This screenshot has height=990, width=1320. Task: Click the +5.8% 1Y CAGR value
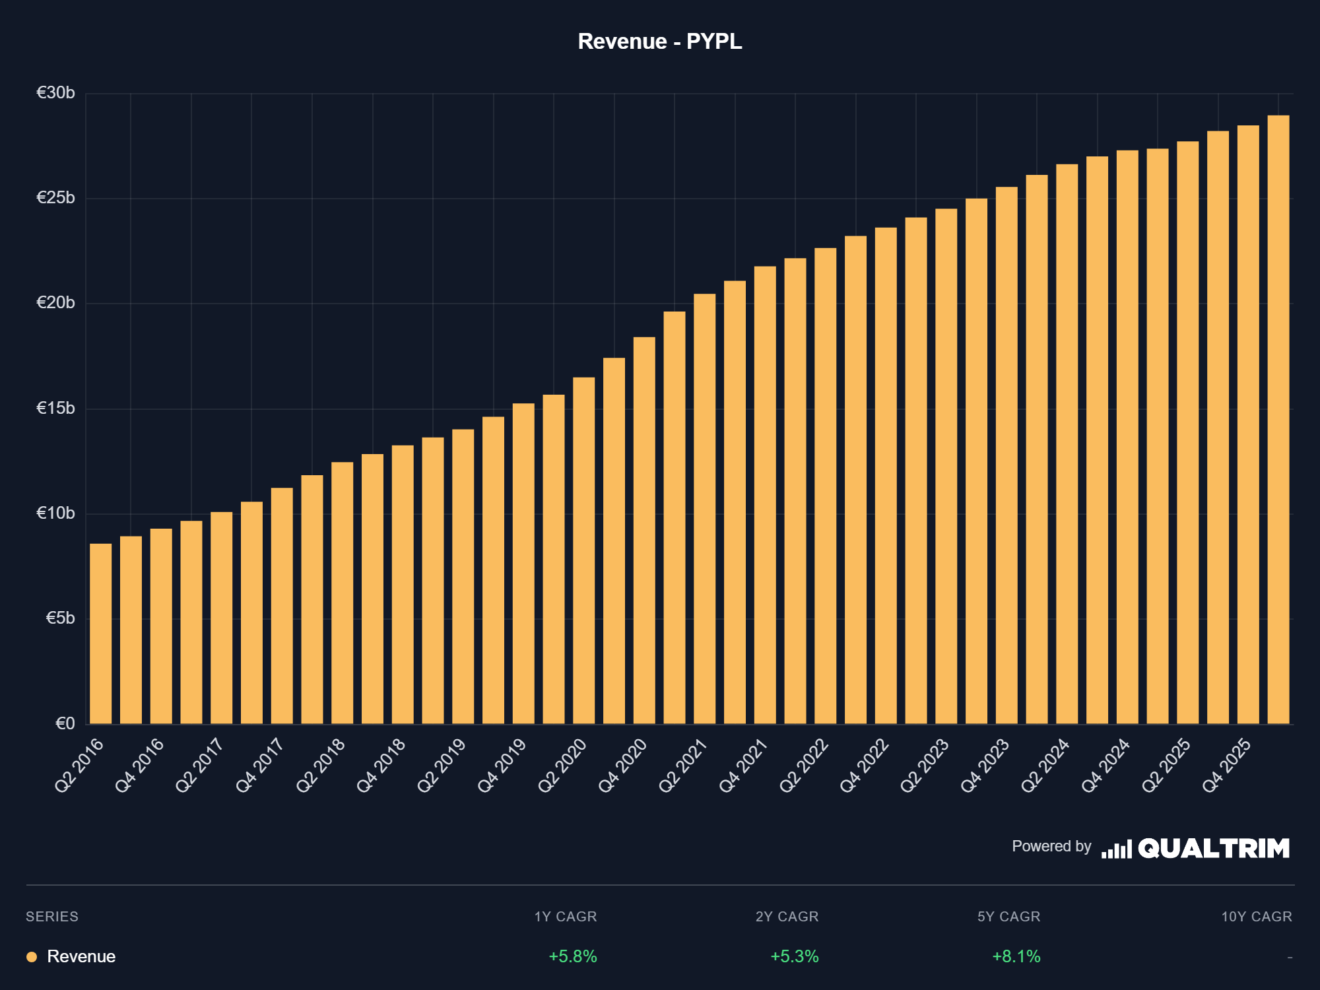[x=573, y=956]
